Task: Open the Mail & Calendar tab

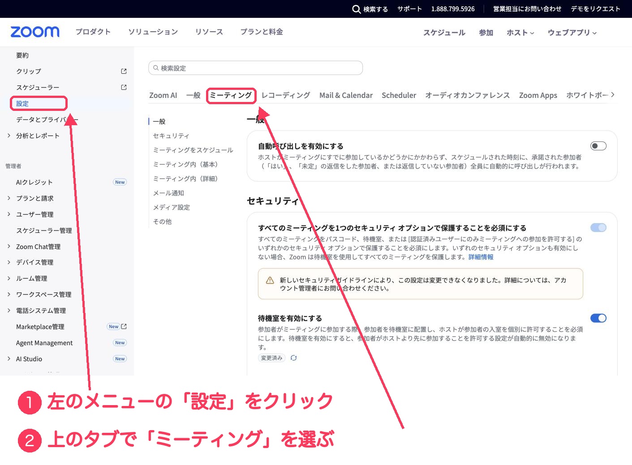Action: tap(346, 95)
